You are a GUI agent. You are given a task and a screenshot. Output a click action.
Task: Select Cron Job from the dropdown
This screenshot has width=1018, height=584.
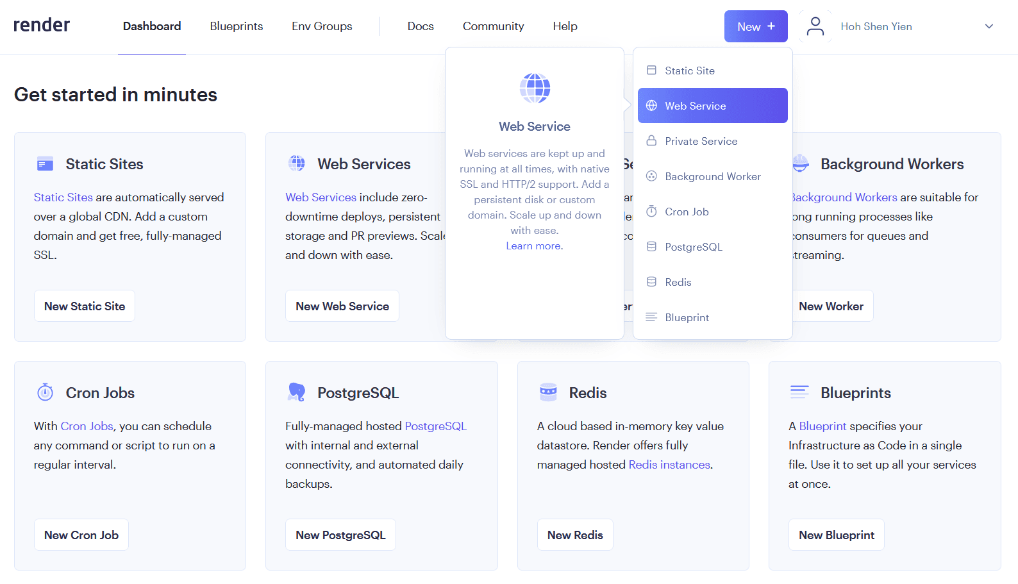686,212
